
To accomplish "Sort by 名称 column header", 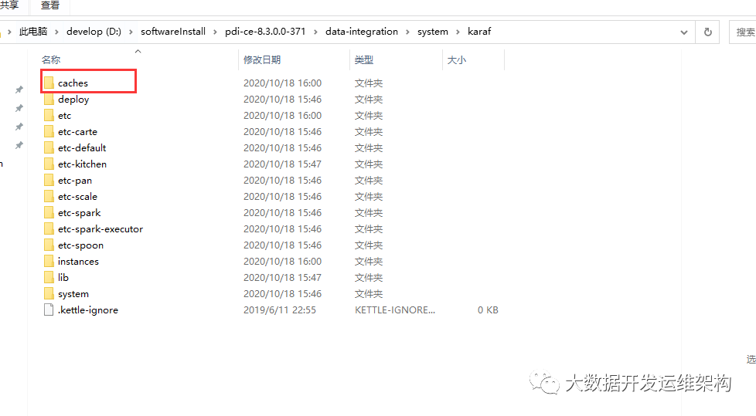I will [x=51, y=59].
